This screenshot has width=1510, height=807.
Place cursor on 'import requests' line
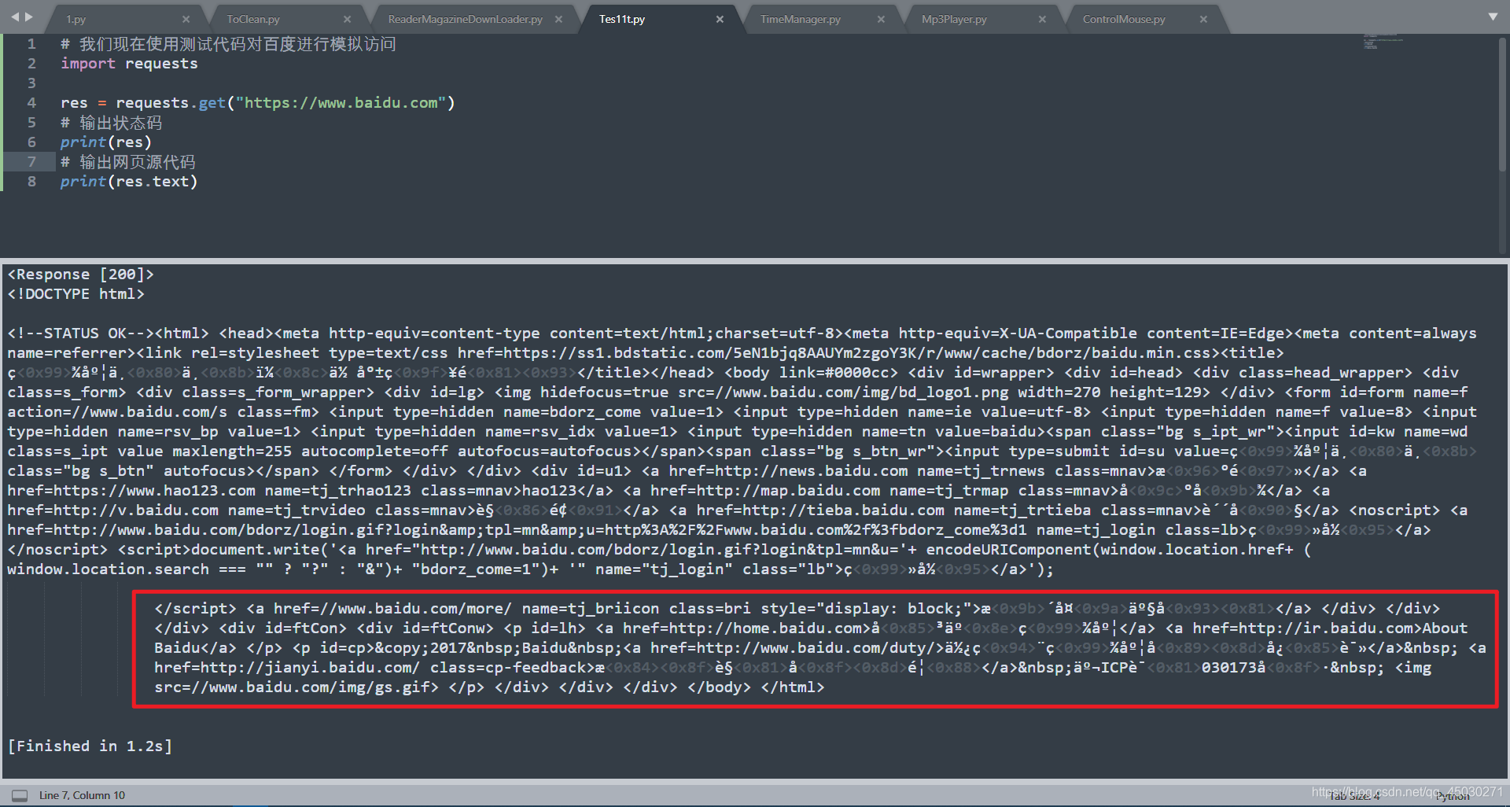129,64
